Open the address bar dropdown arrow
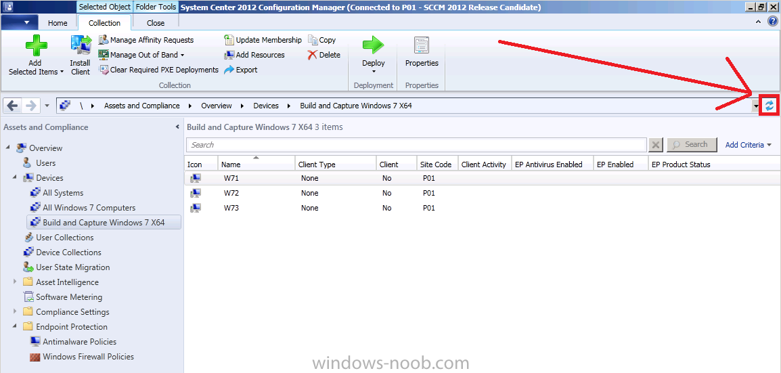 click(756, 106)
